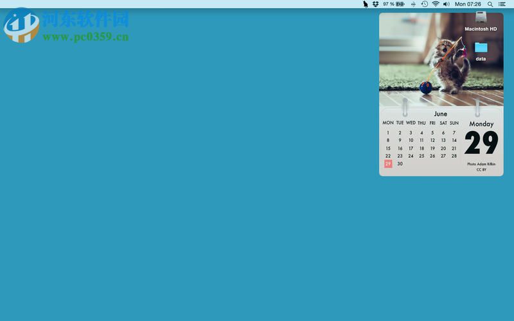Select date 10 in the calendar
The width and height of the screenshot is (514, 321).
tap(411, 140)
